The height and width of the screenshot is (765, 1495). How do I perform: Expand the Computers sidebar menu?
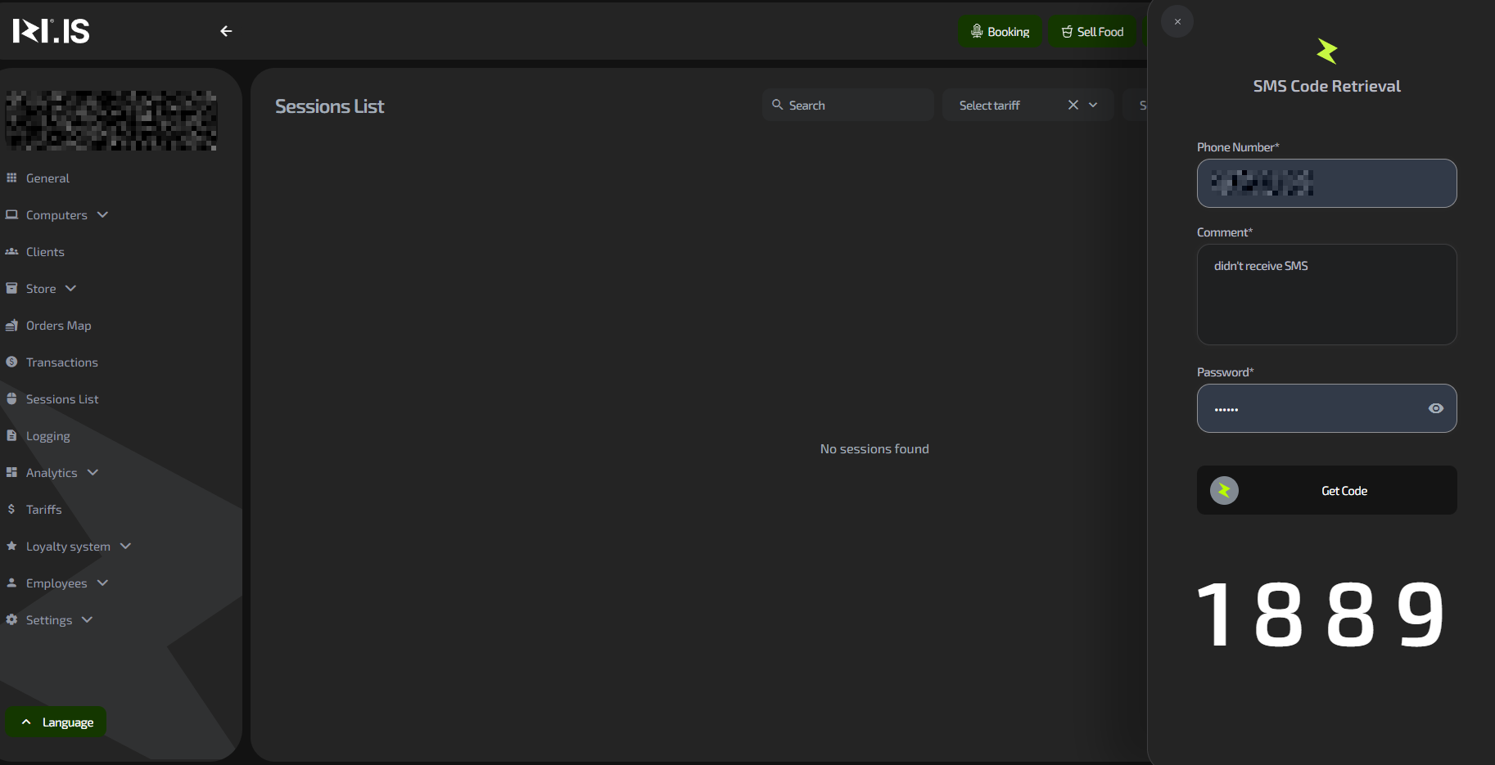tap(102, 214)
